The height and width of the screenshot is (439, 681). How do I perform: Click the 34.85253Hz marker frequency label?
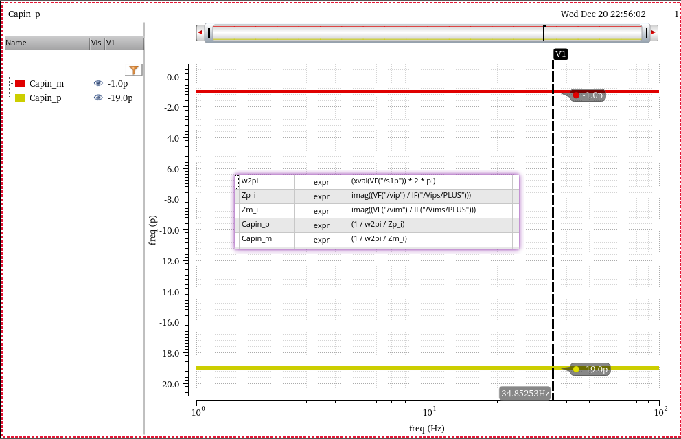525,394
